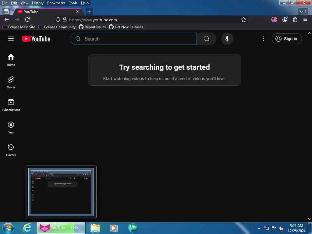Open the View menu

click(x=24, y=3)
